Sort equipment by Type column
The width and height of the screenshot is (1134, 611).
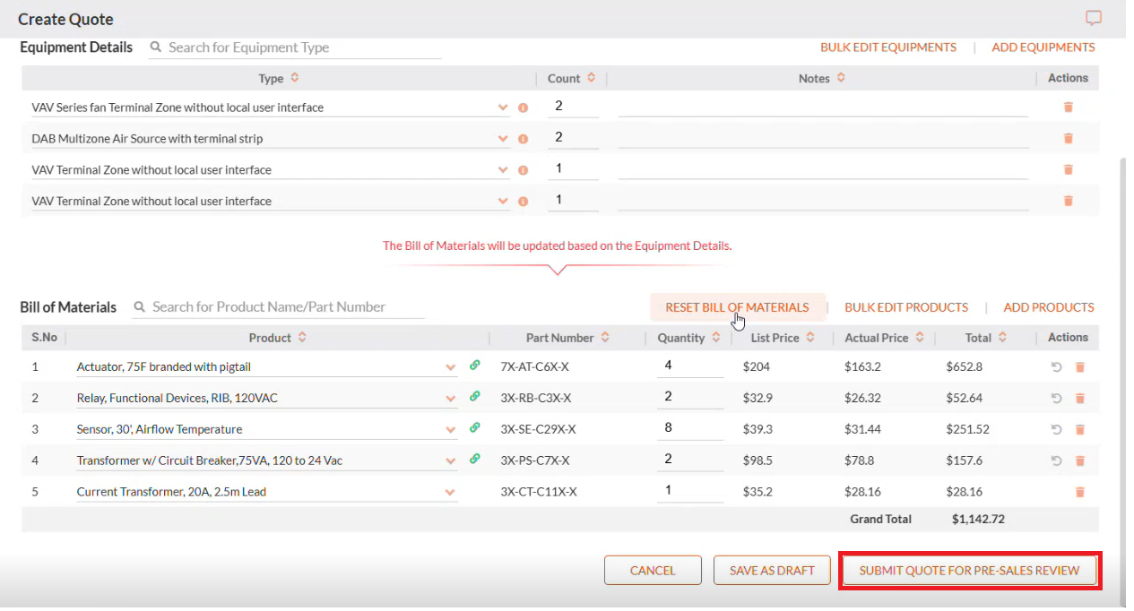294,78
